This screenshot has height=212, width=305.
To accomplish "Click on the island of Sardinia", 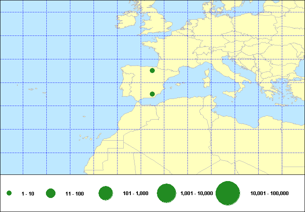I will 206,81.
